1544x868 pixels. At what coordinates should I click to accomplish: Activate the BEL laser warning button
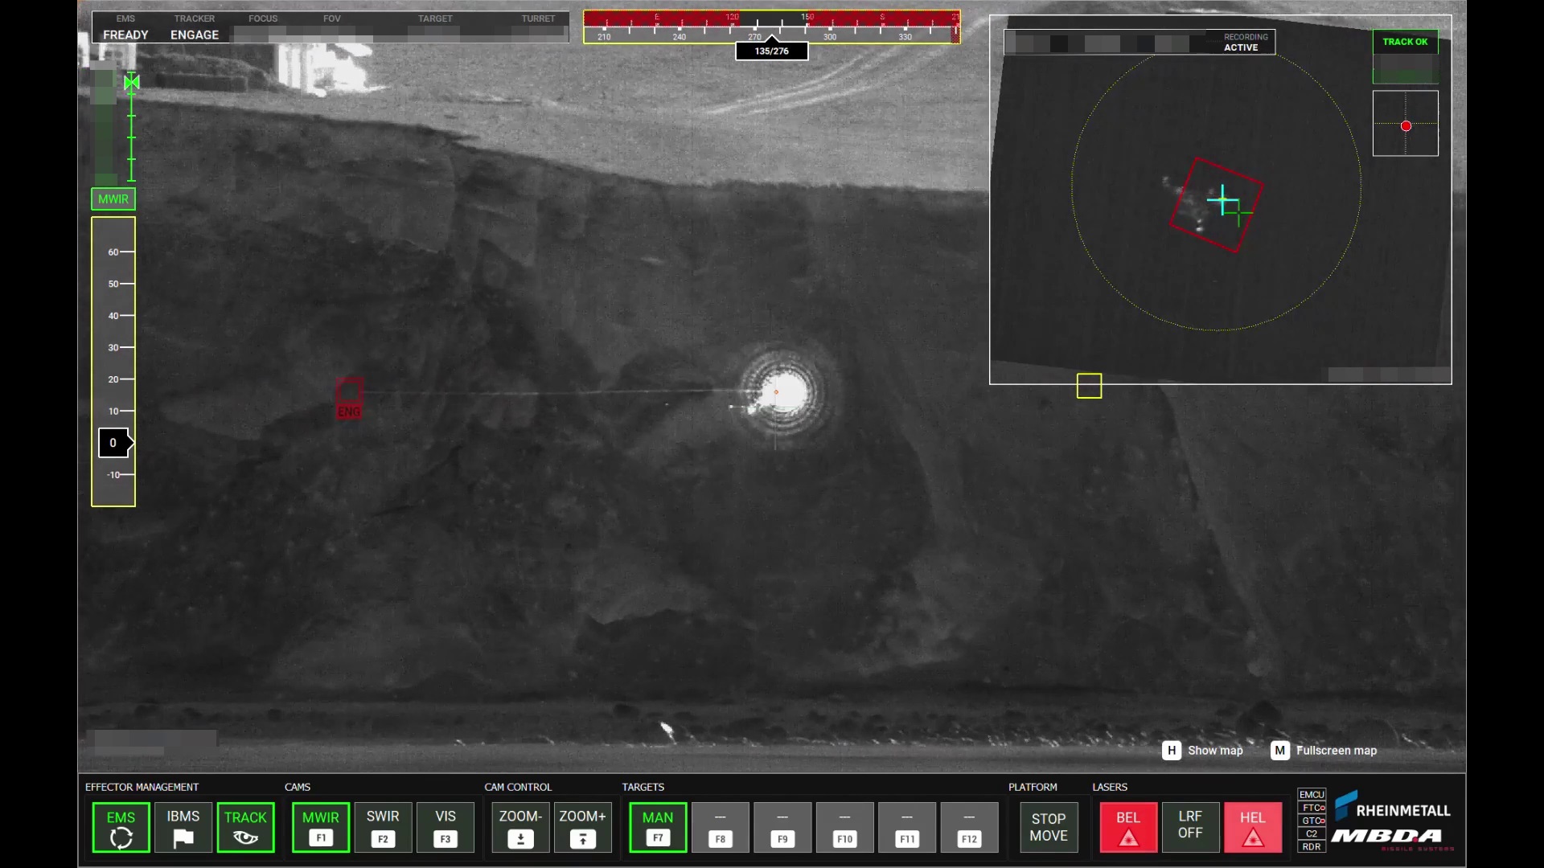tap(1128, 827)
